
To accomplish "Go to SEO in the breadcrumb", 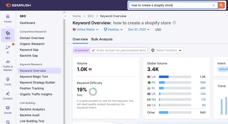I will coord(90,16).
